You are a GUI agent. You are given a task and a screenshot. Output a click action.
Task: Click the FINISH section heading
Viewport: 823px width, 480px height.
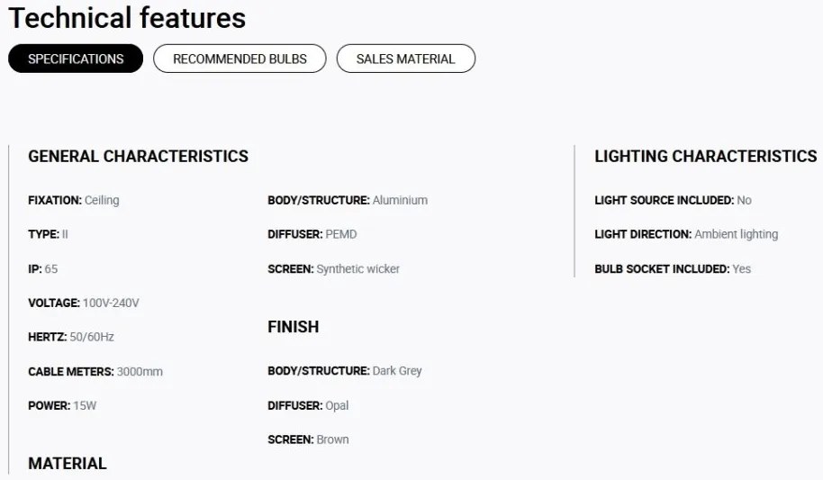click(293, 327)
